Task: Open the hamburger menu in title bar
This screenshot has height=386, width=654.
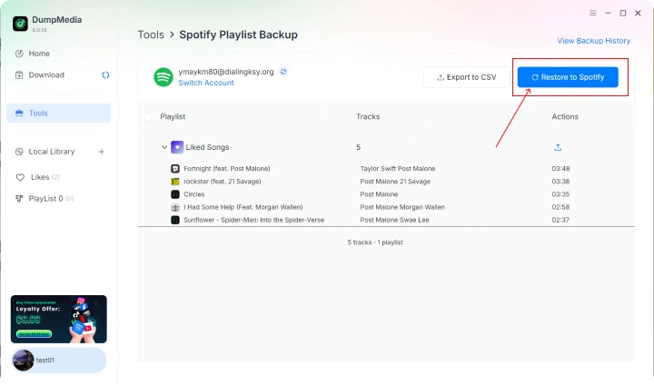Action: [x=592, y=13]
